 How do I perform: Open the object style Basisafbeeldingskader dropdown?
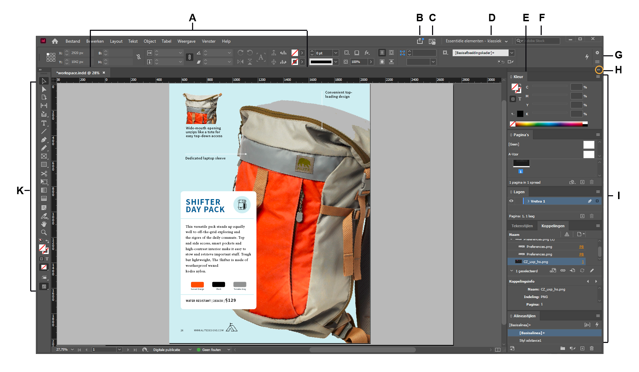(512, 53)
